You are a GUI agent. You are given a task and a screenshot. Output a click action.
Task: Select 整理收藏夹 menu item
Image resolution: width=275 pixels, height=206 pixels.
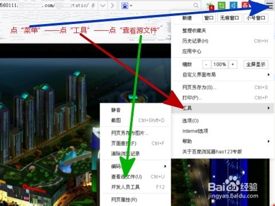(x=222, y=30)
